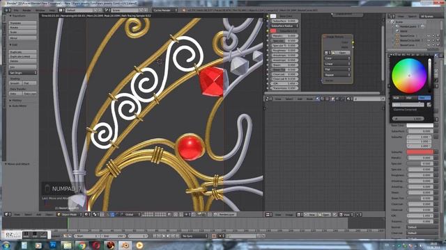Click the hex color value field
The image size is (446, 250).
click(x=408, y=105)
